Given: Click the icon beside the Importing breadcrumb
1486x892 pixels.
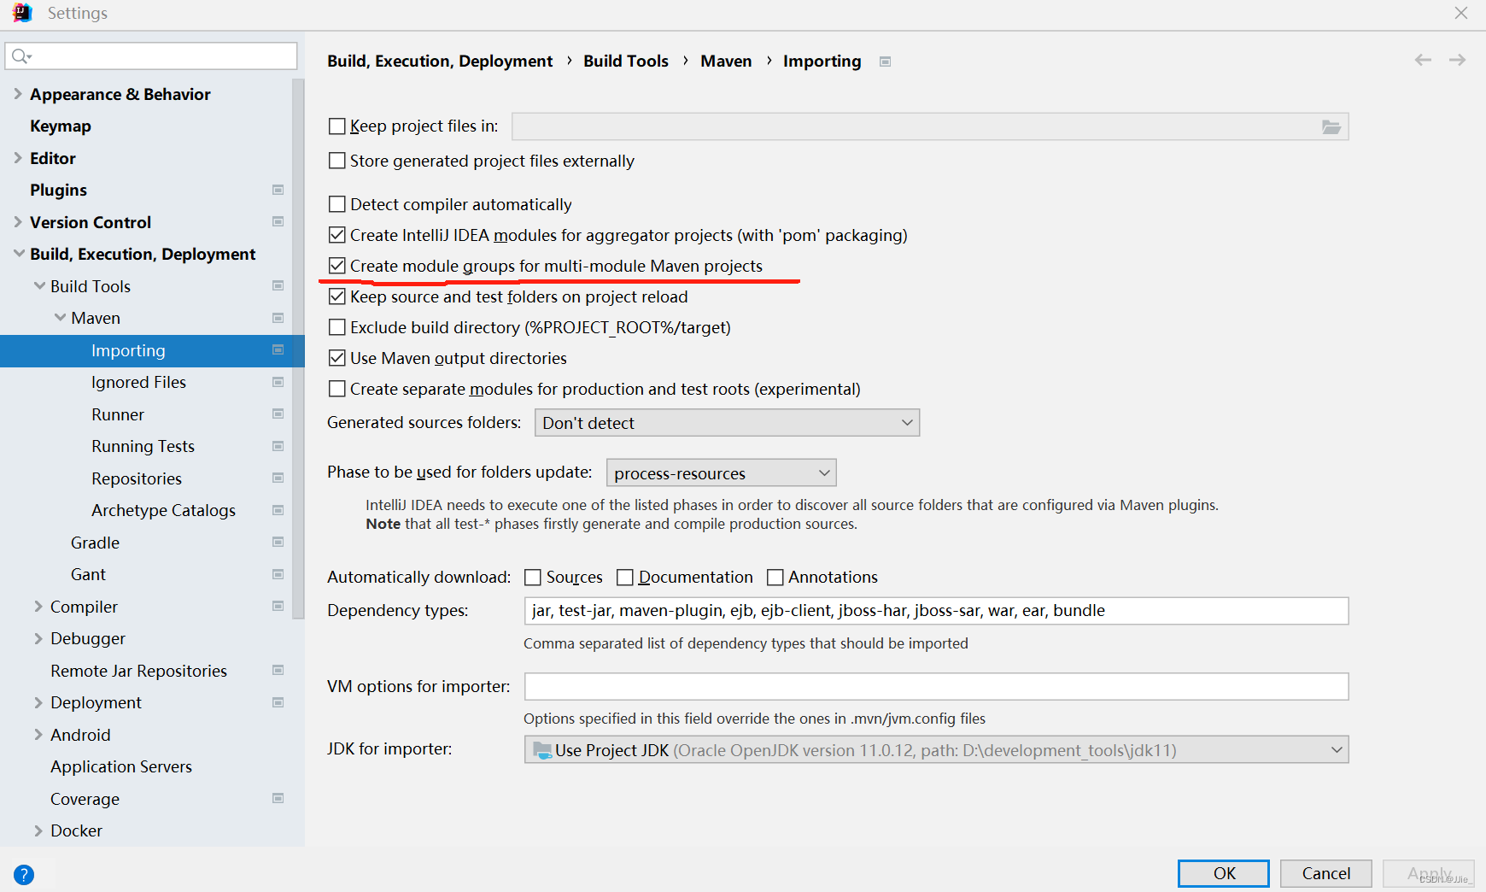Looking at the screenshot, I should [x=885, y=61].
